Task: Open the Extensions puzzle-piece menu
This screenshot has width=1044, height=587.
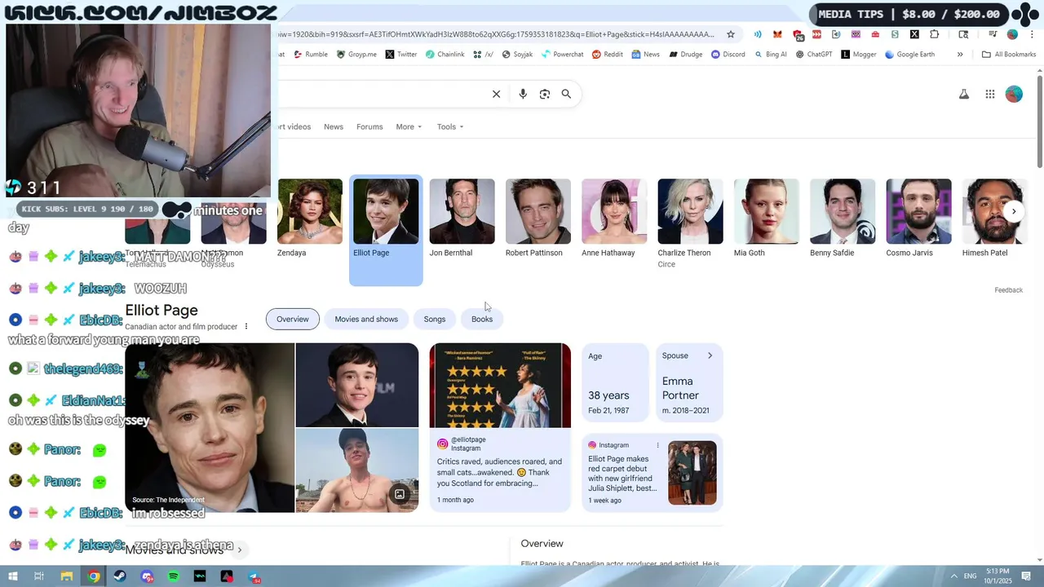Action: pos(934,34)
